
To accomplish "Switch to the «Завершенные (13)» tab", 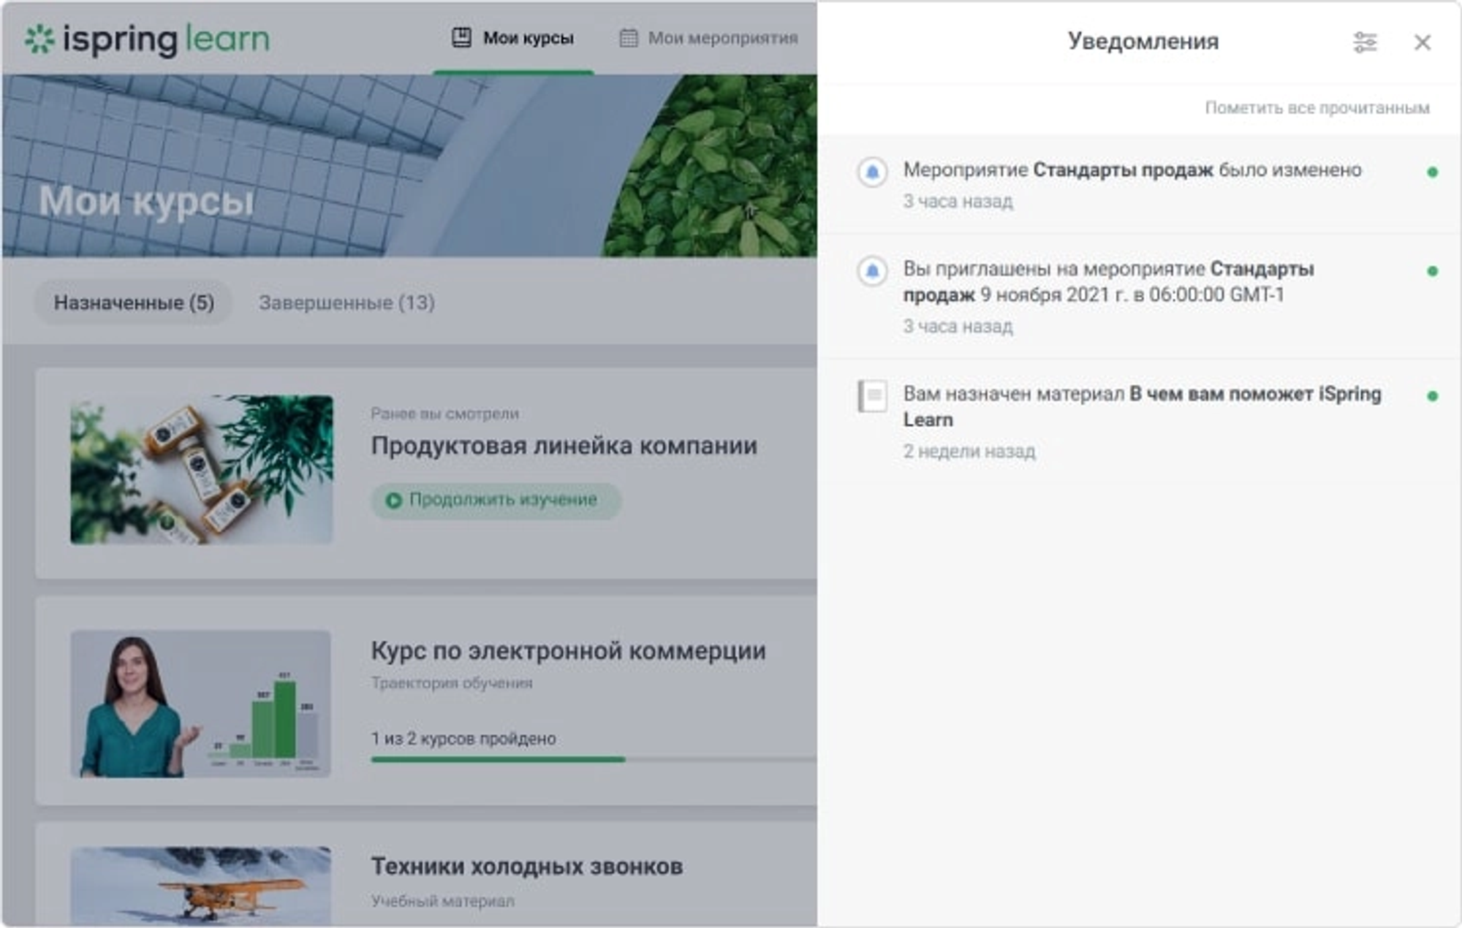I will point(345,303).
